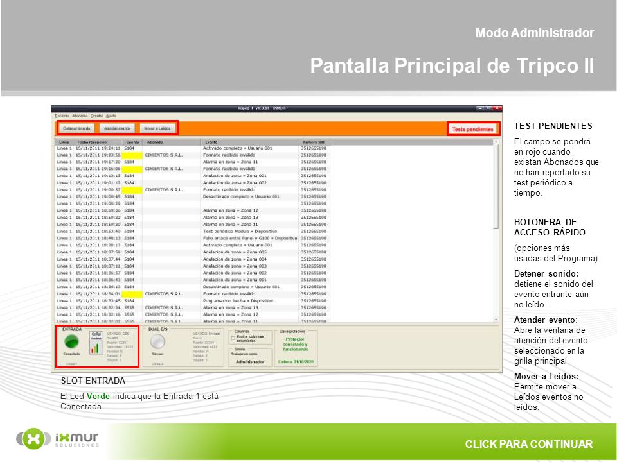This screenshot has width=617, height=462.
Task: Sort by the Fecha recepción column header
Action: pyautogui.click(x=98, y=142)
